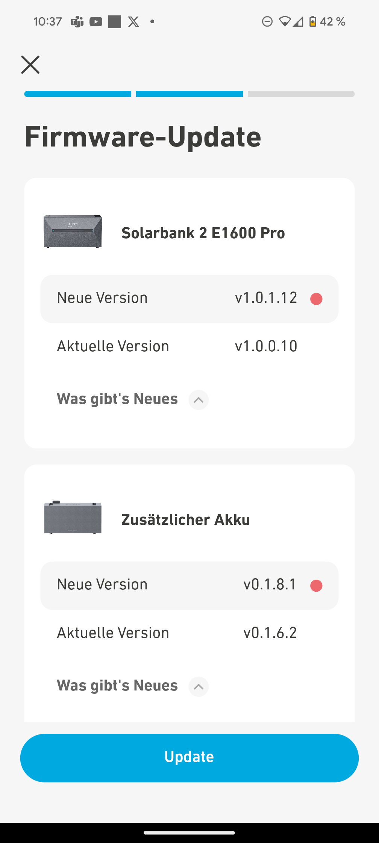The height and width of the screenshot is (843, 379).
Task: Tap the Android home gesture bar
Action: (189, 832)
